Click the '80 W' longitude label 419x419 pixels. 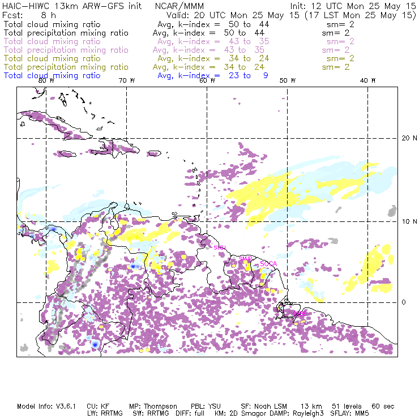46,80
